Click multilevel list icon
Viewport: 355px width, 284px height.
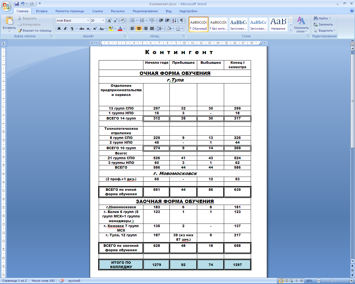151,21
